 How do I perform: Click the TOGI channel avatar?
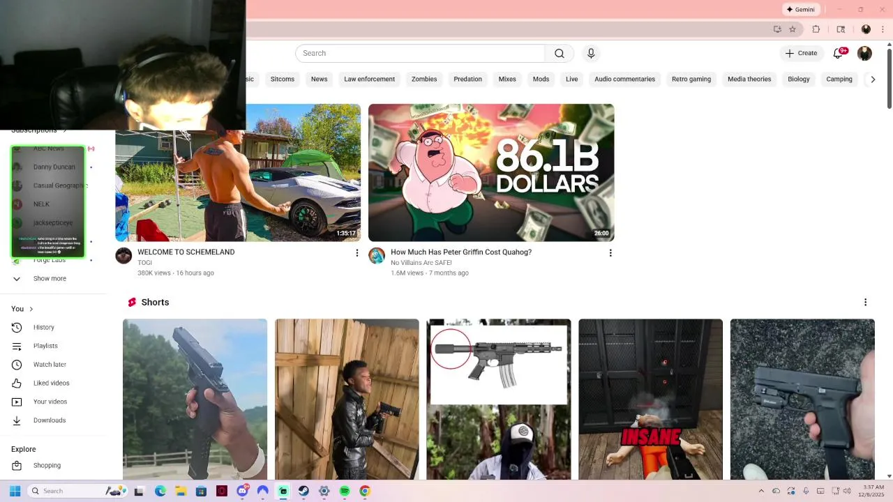pyautogui.click(x=123, y=256)
